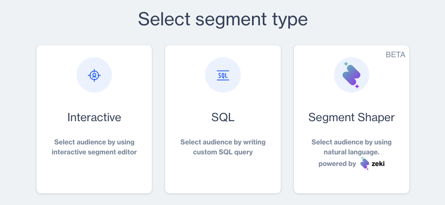Click the 'powered by' label

point(337,164)
